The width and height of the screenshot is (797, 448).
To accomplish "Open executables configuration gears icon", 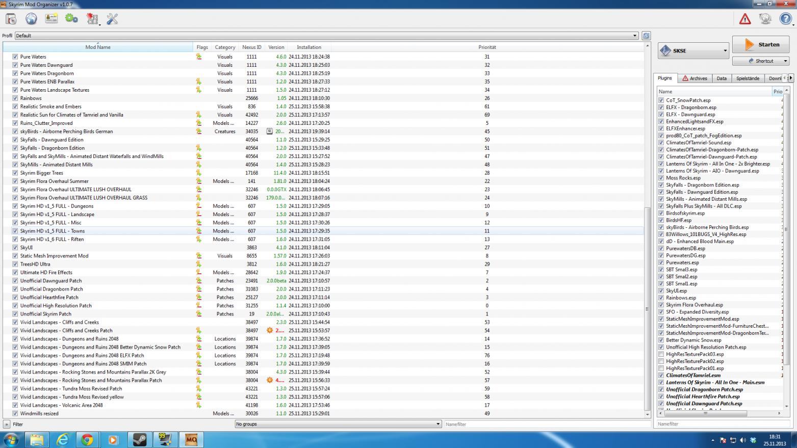I will [x=71, y=19].
